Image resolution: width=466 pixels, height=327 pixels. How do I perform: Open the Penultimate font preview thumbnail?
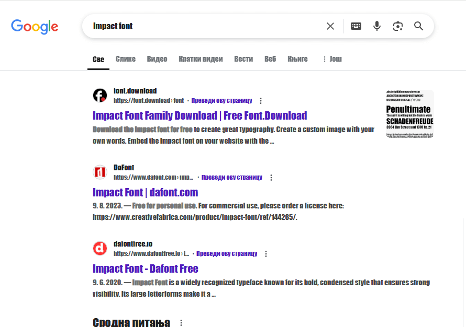pyautogui.click(x=409, y=114)
